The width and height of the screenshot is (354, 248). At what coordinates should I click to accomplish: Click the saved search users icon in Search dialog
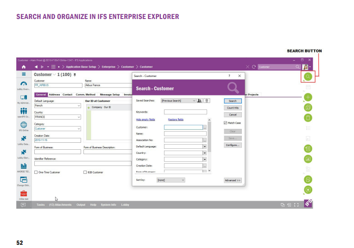click(x=199, y=101)
